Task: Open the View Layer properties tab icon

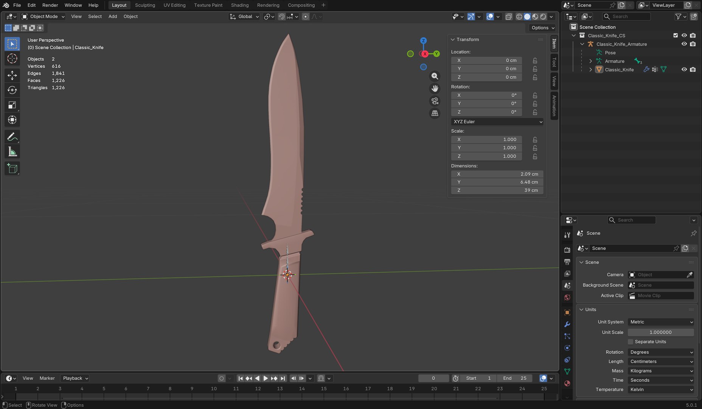Action: click(x=567, y=273)
